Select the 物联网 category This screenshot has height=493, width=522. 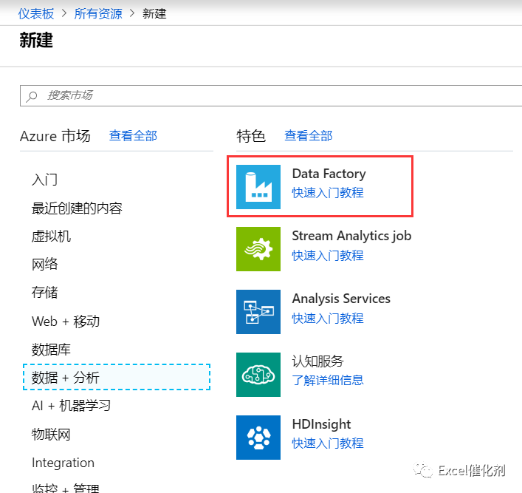(51, 435)
